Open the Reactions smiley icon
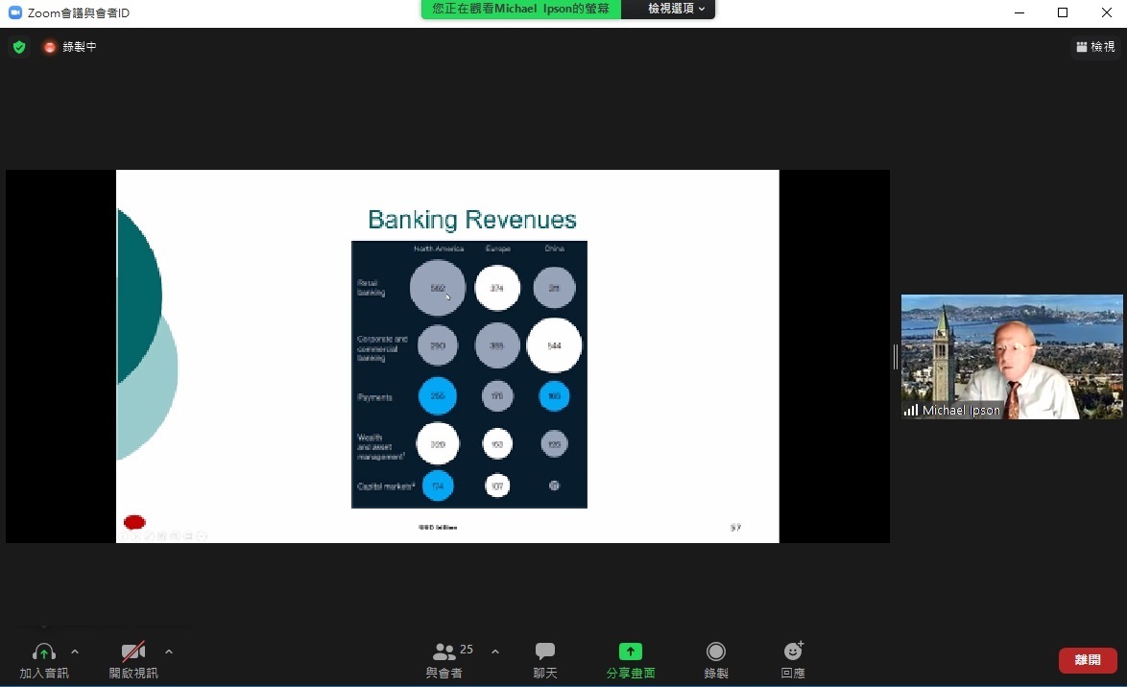Viewport: 1127px width, 687px height. click(x=793, y=651)
